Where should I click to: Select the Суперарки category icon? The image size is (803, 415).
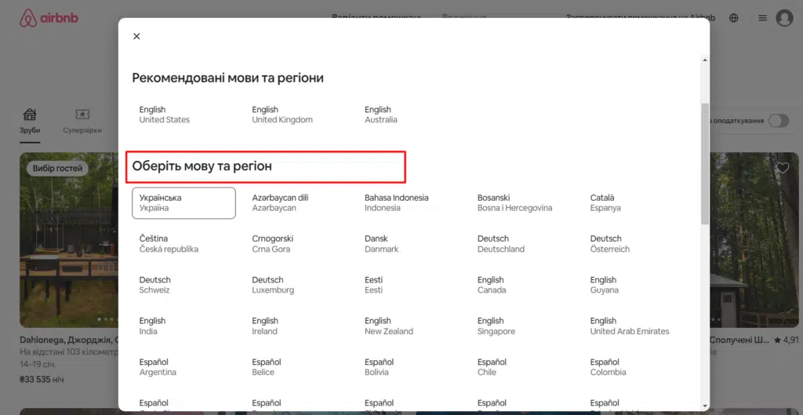pos(82,120)
